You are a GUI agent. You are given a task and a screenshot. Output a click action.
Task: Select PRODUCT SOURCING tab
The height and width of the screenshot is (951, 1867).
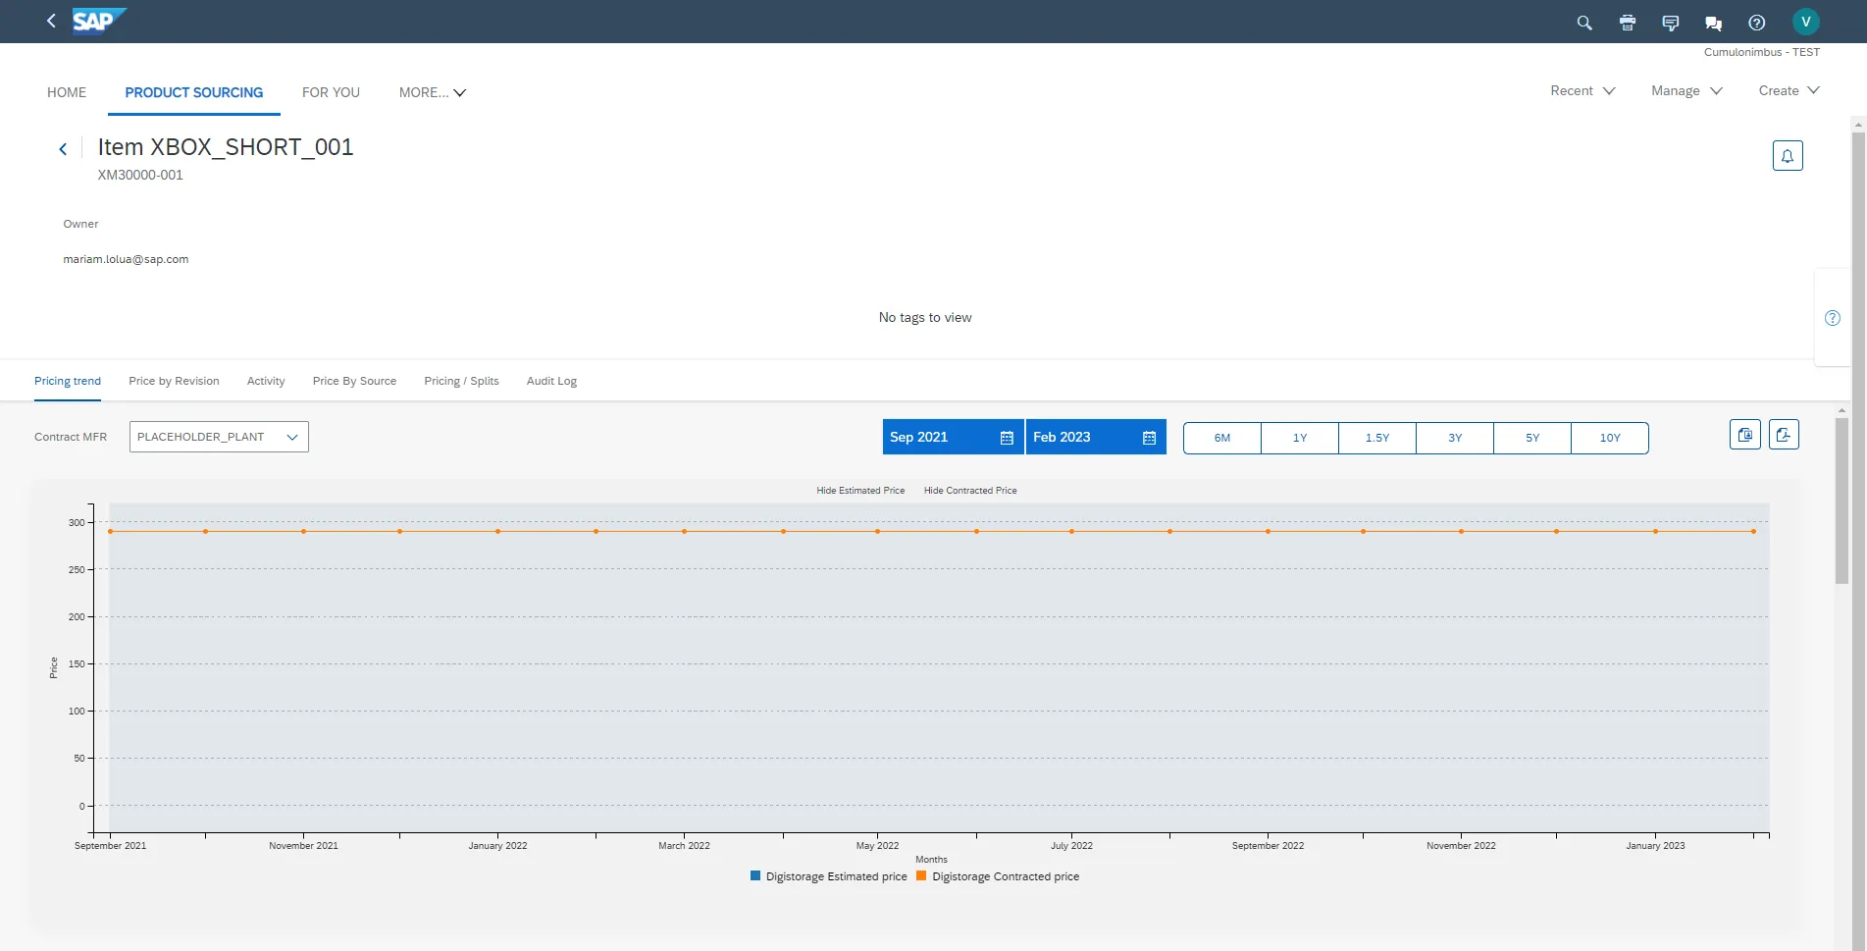pos(194,92)
